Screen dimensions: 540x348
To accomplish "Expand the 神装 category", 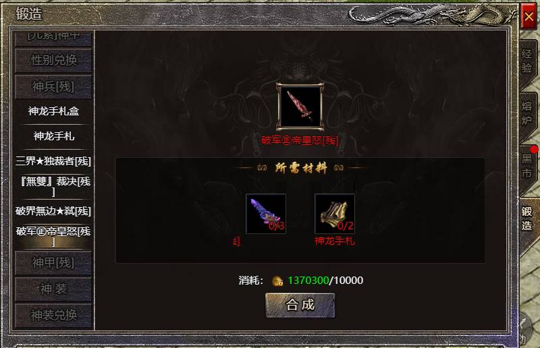I will pos(53,289).
